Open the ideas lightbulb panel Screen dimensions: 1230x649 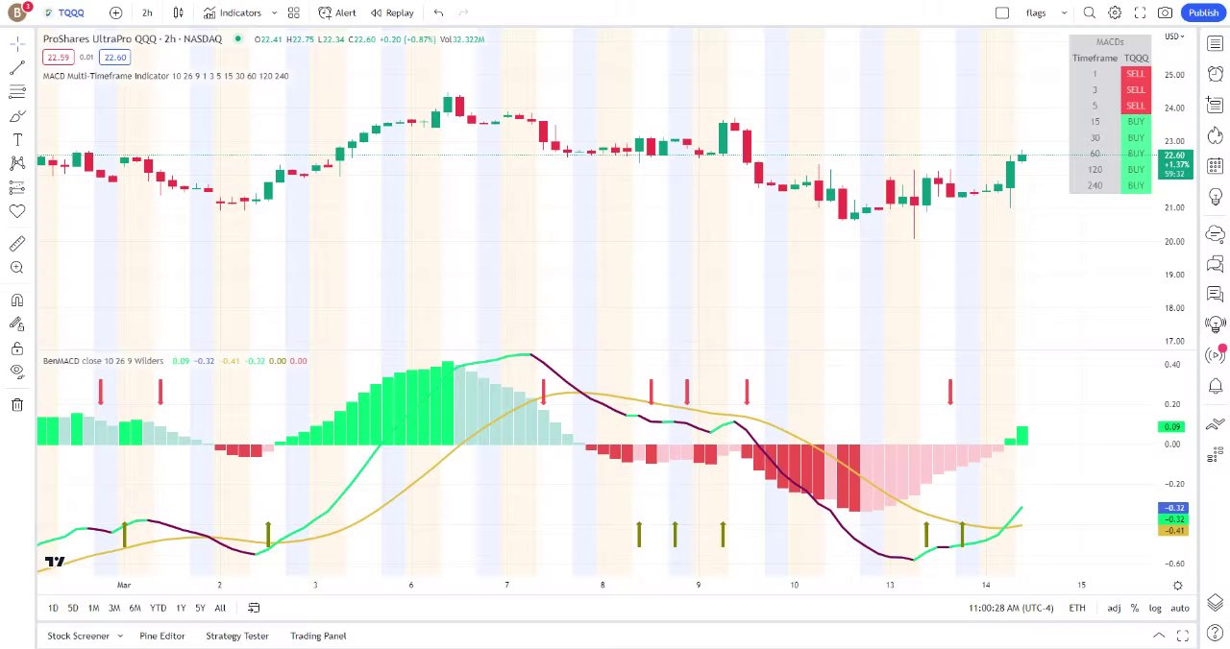coord(1215,199)
